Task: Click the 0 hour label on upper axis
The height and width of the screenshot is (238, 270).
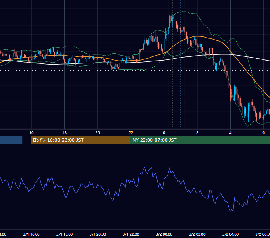Action: pos(164,133)
